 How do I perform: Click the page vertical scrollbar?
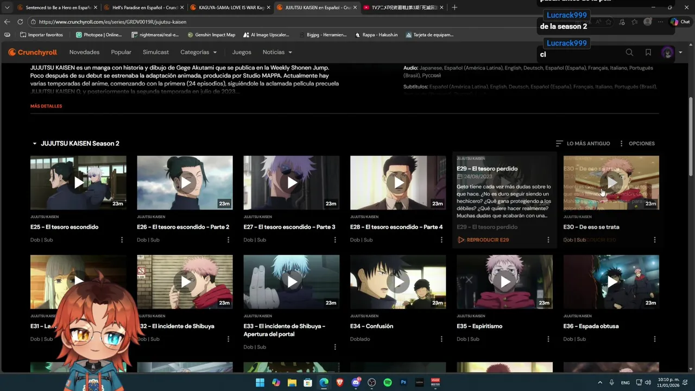coord(691,136)
